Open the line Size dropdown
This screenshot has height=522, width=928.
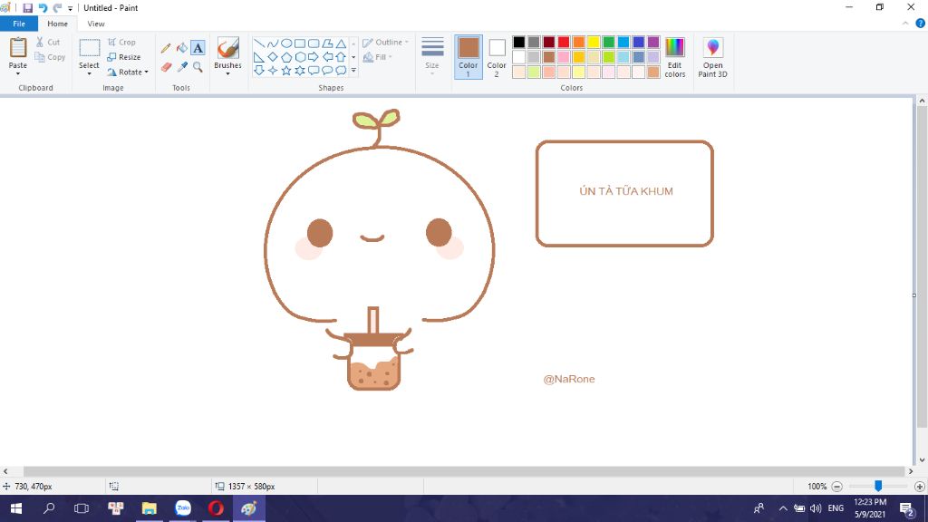[432, 57]
